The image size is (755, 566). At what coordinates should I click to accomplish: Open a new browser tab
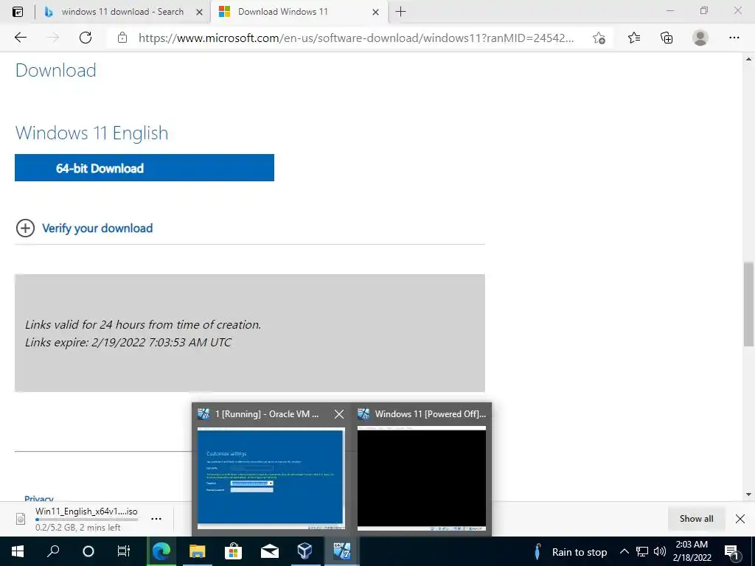click(400, 12)
